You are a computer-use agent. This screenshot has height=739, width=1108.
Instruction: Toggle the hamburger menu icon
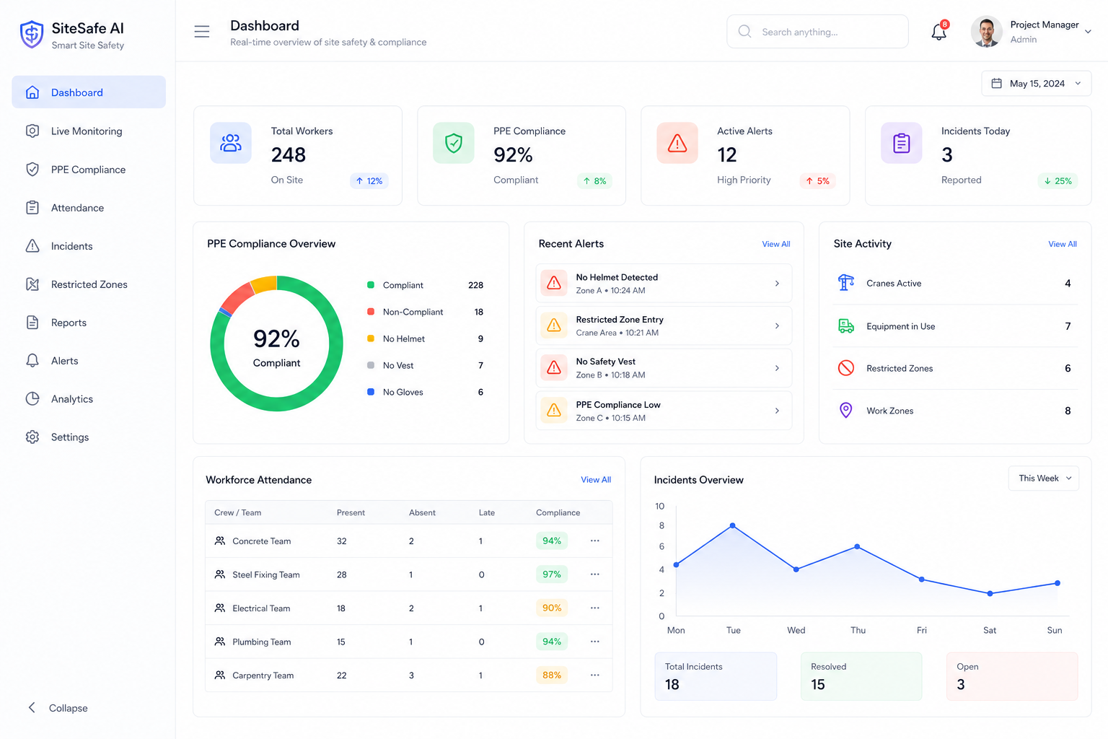202,32
